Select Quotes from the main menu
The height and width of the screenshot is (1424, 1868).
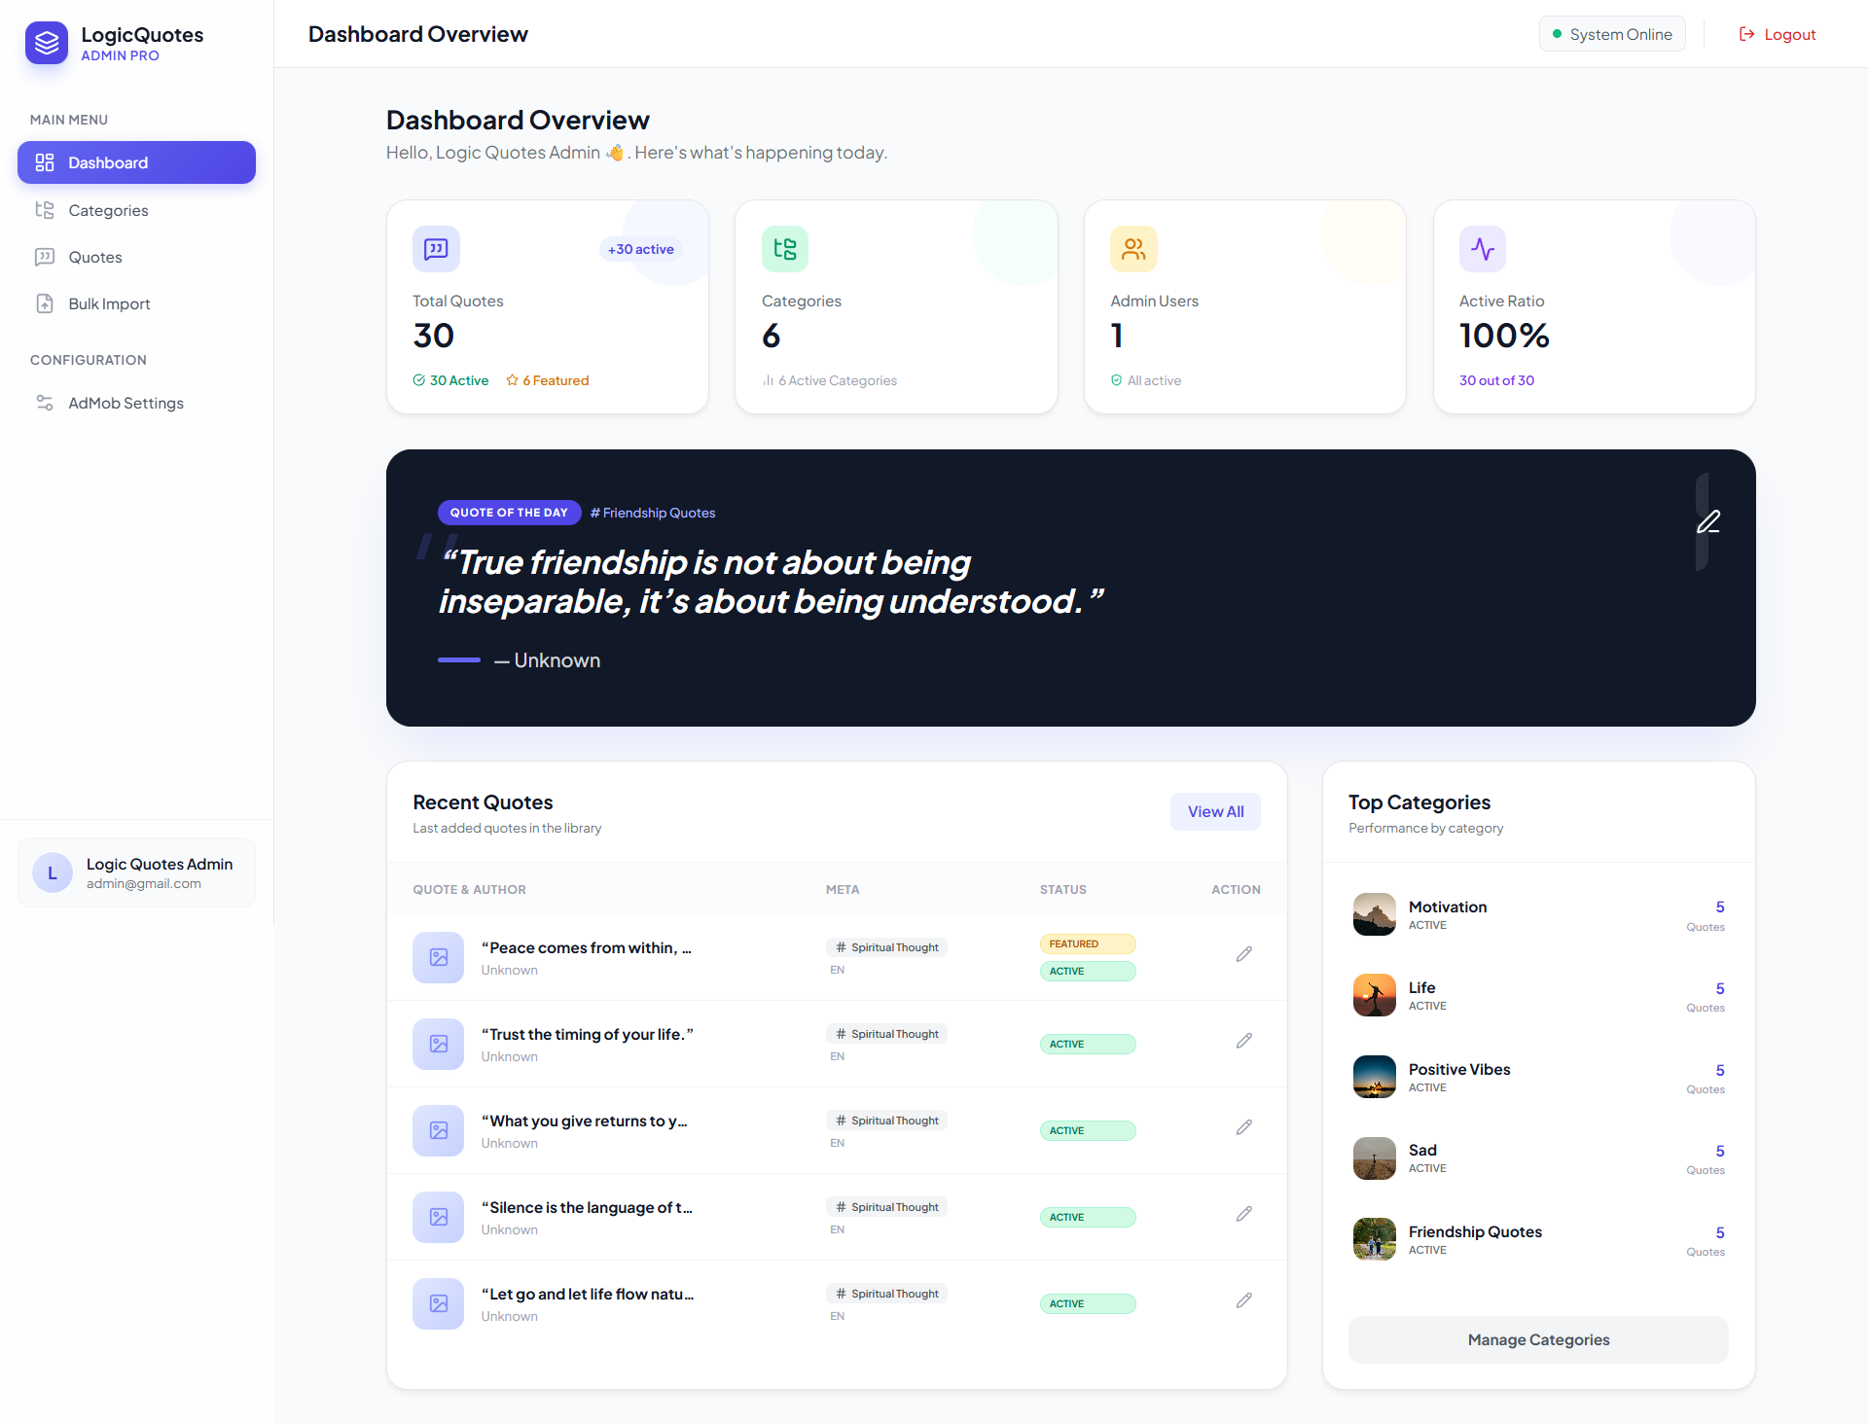pyautogui.click(x=94, y=257)
